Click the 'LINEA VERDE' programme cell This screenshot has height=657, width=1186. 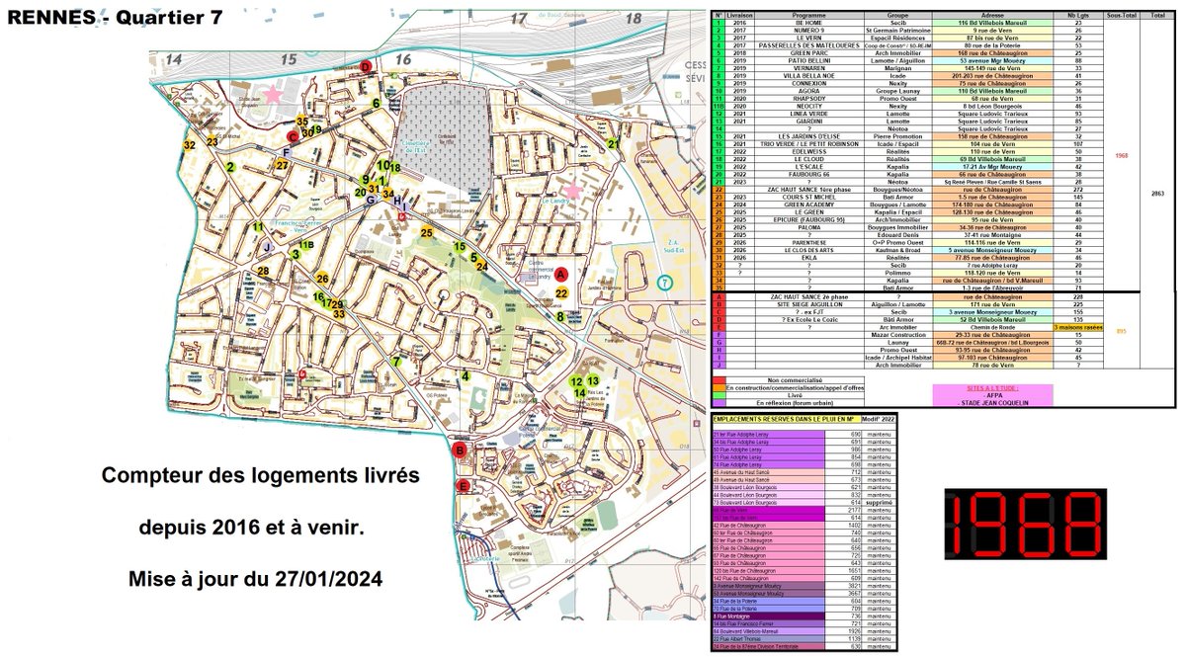coord(808,114)
